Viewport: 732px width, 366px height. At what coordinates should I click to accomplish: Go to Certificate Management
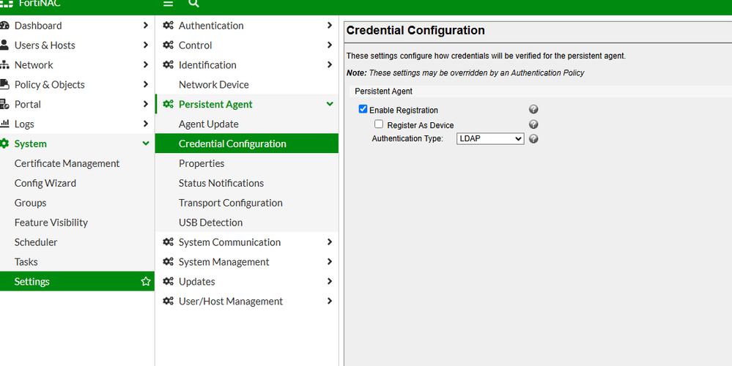(67, 164)
